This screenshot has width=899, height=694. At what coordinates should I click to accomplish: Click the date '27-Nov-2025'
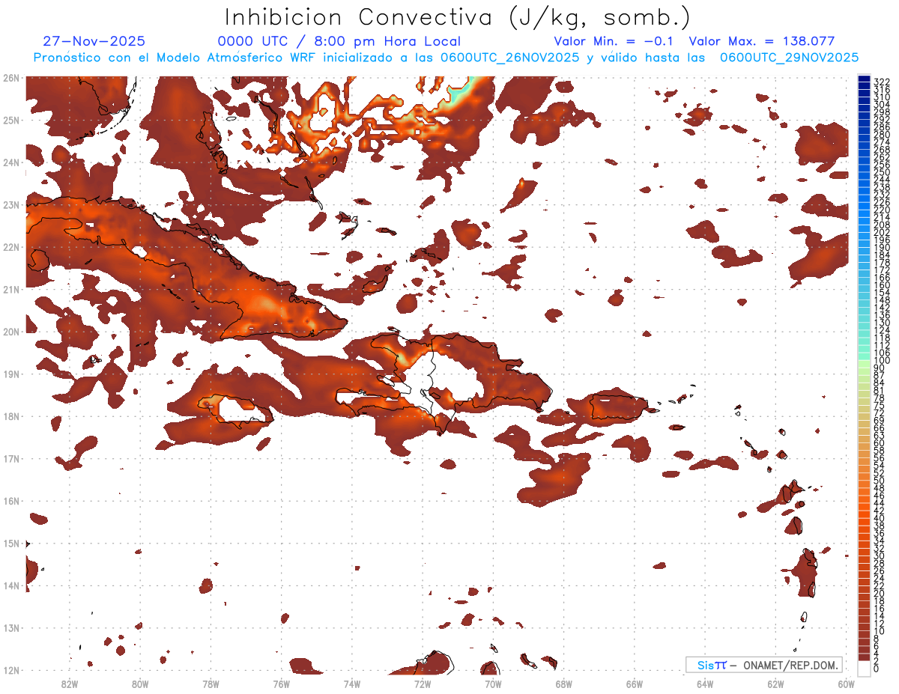(x=94, y=41)
